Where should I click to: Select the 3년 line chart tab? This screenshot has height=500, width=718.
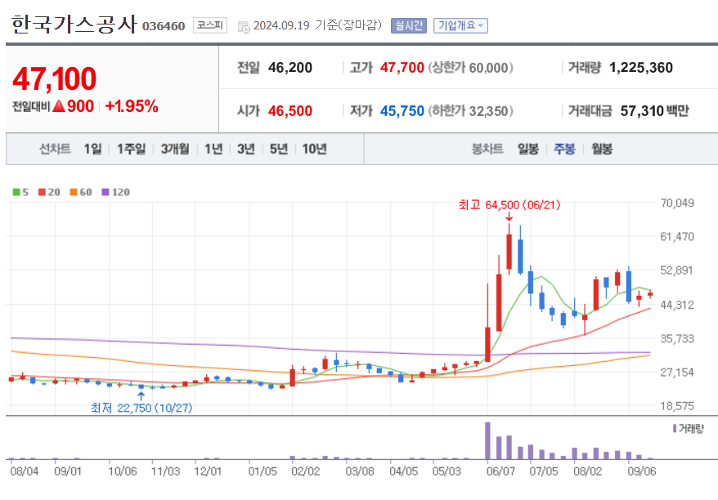pyautogui.click(x=246, y=149)
